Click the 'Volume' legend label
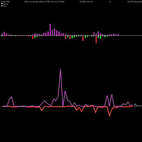Image resolution: width=142 pixels, height=142 pixels. [5, 4]
